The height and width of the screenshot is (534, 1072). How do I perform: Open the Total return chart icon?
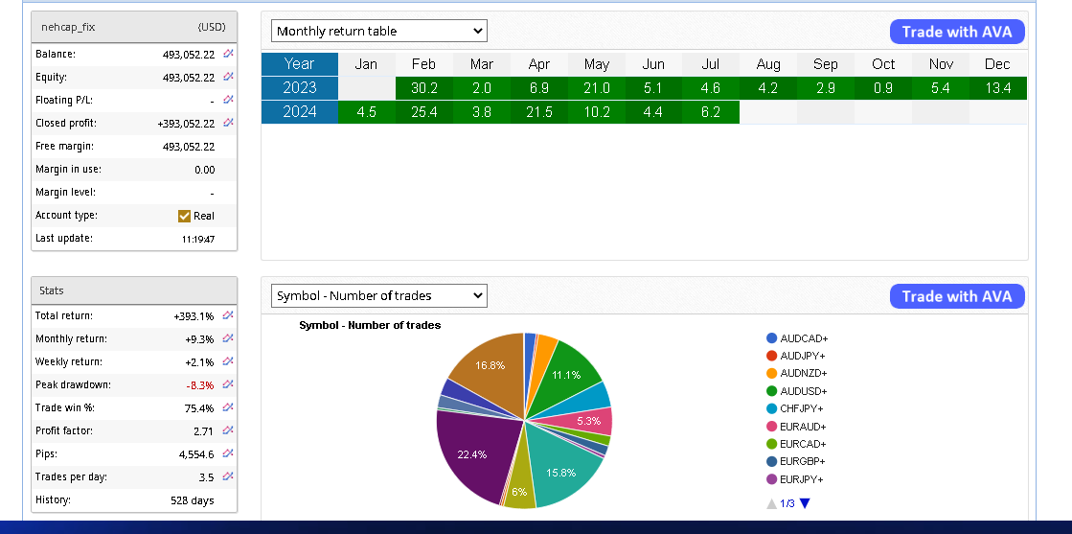pos(228,315)
